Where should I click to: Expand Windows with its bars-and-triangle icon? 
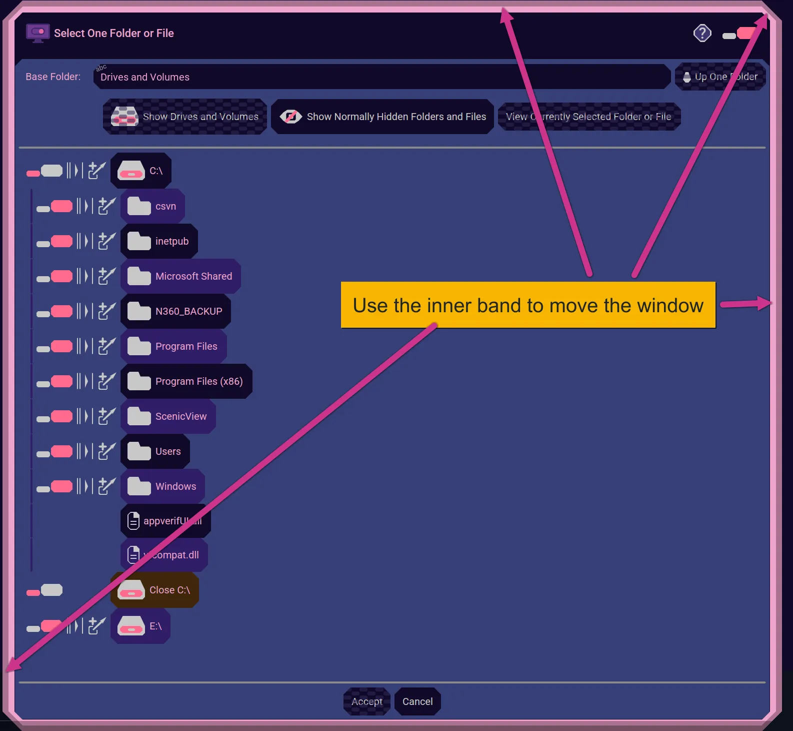85,486
